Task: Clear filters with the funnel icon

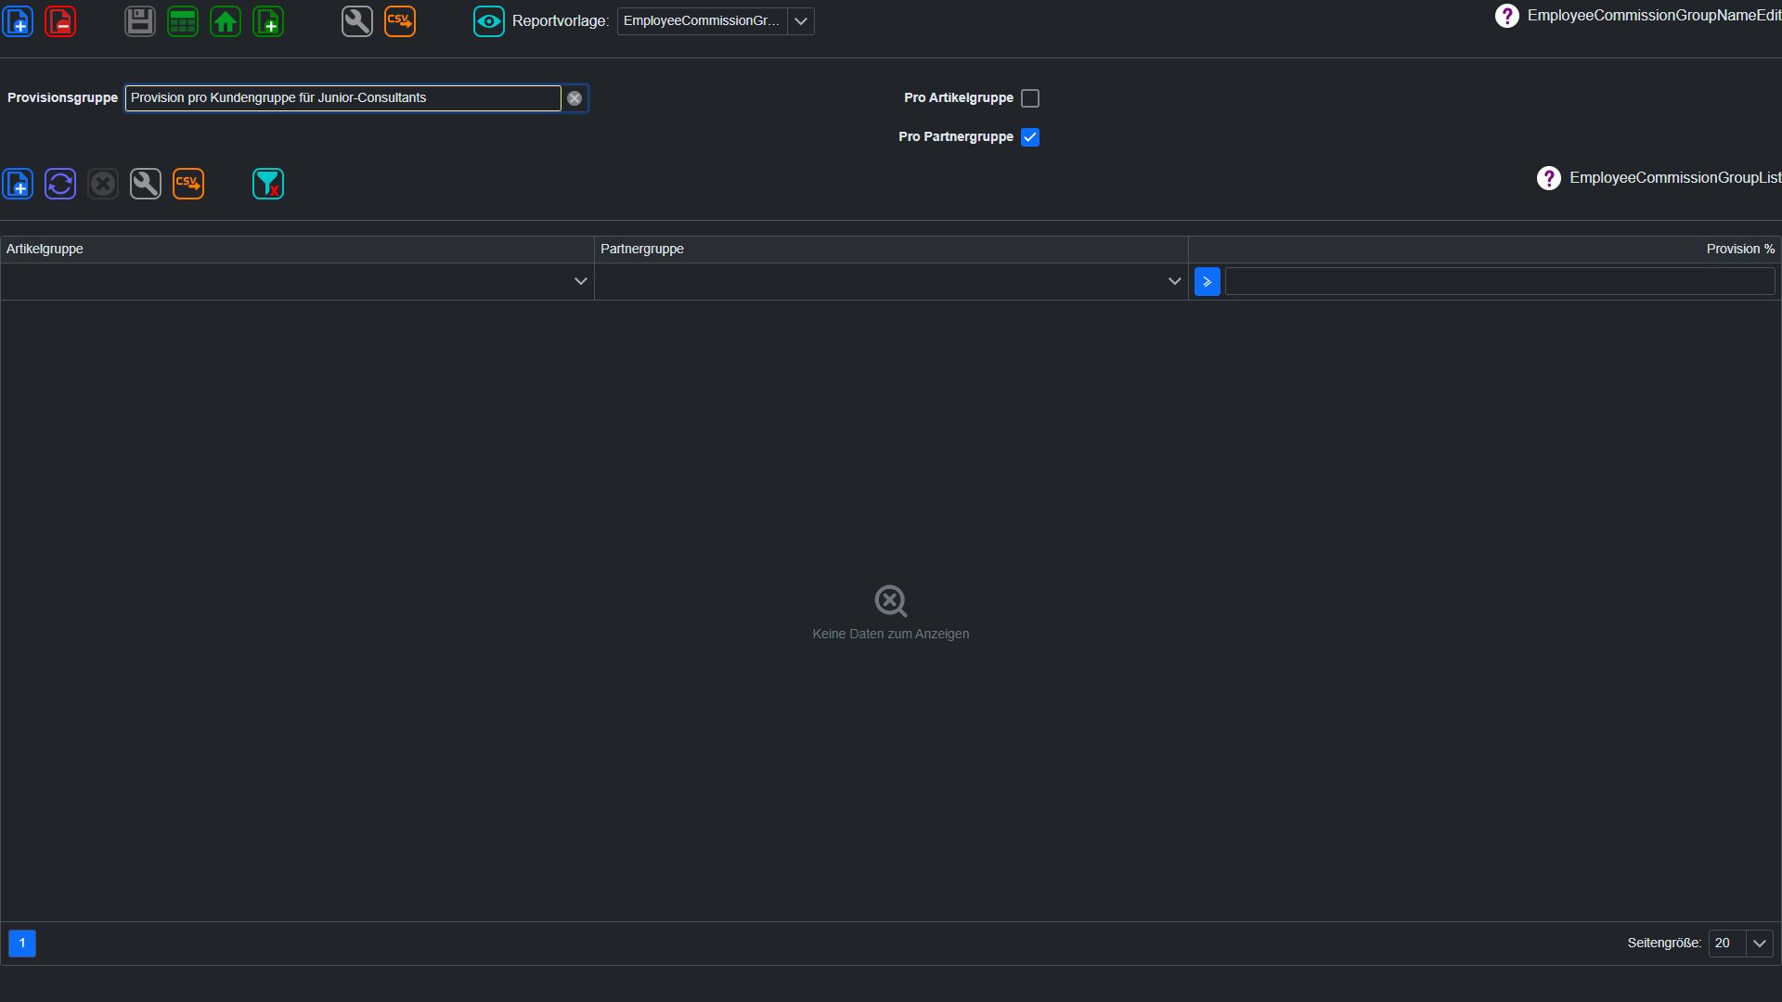Action: pos(268,184)
